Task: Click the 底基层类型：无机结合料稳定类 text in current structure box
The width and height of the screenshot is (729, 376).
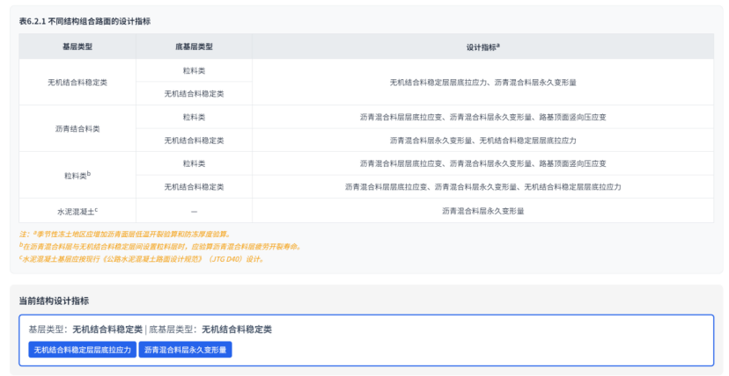Action: pyautogui.click(x=210, y=329)
